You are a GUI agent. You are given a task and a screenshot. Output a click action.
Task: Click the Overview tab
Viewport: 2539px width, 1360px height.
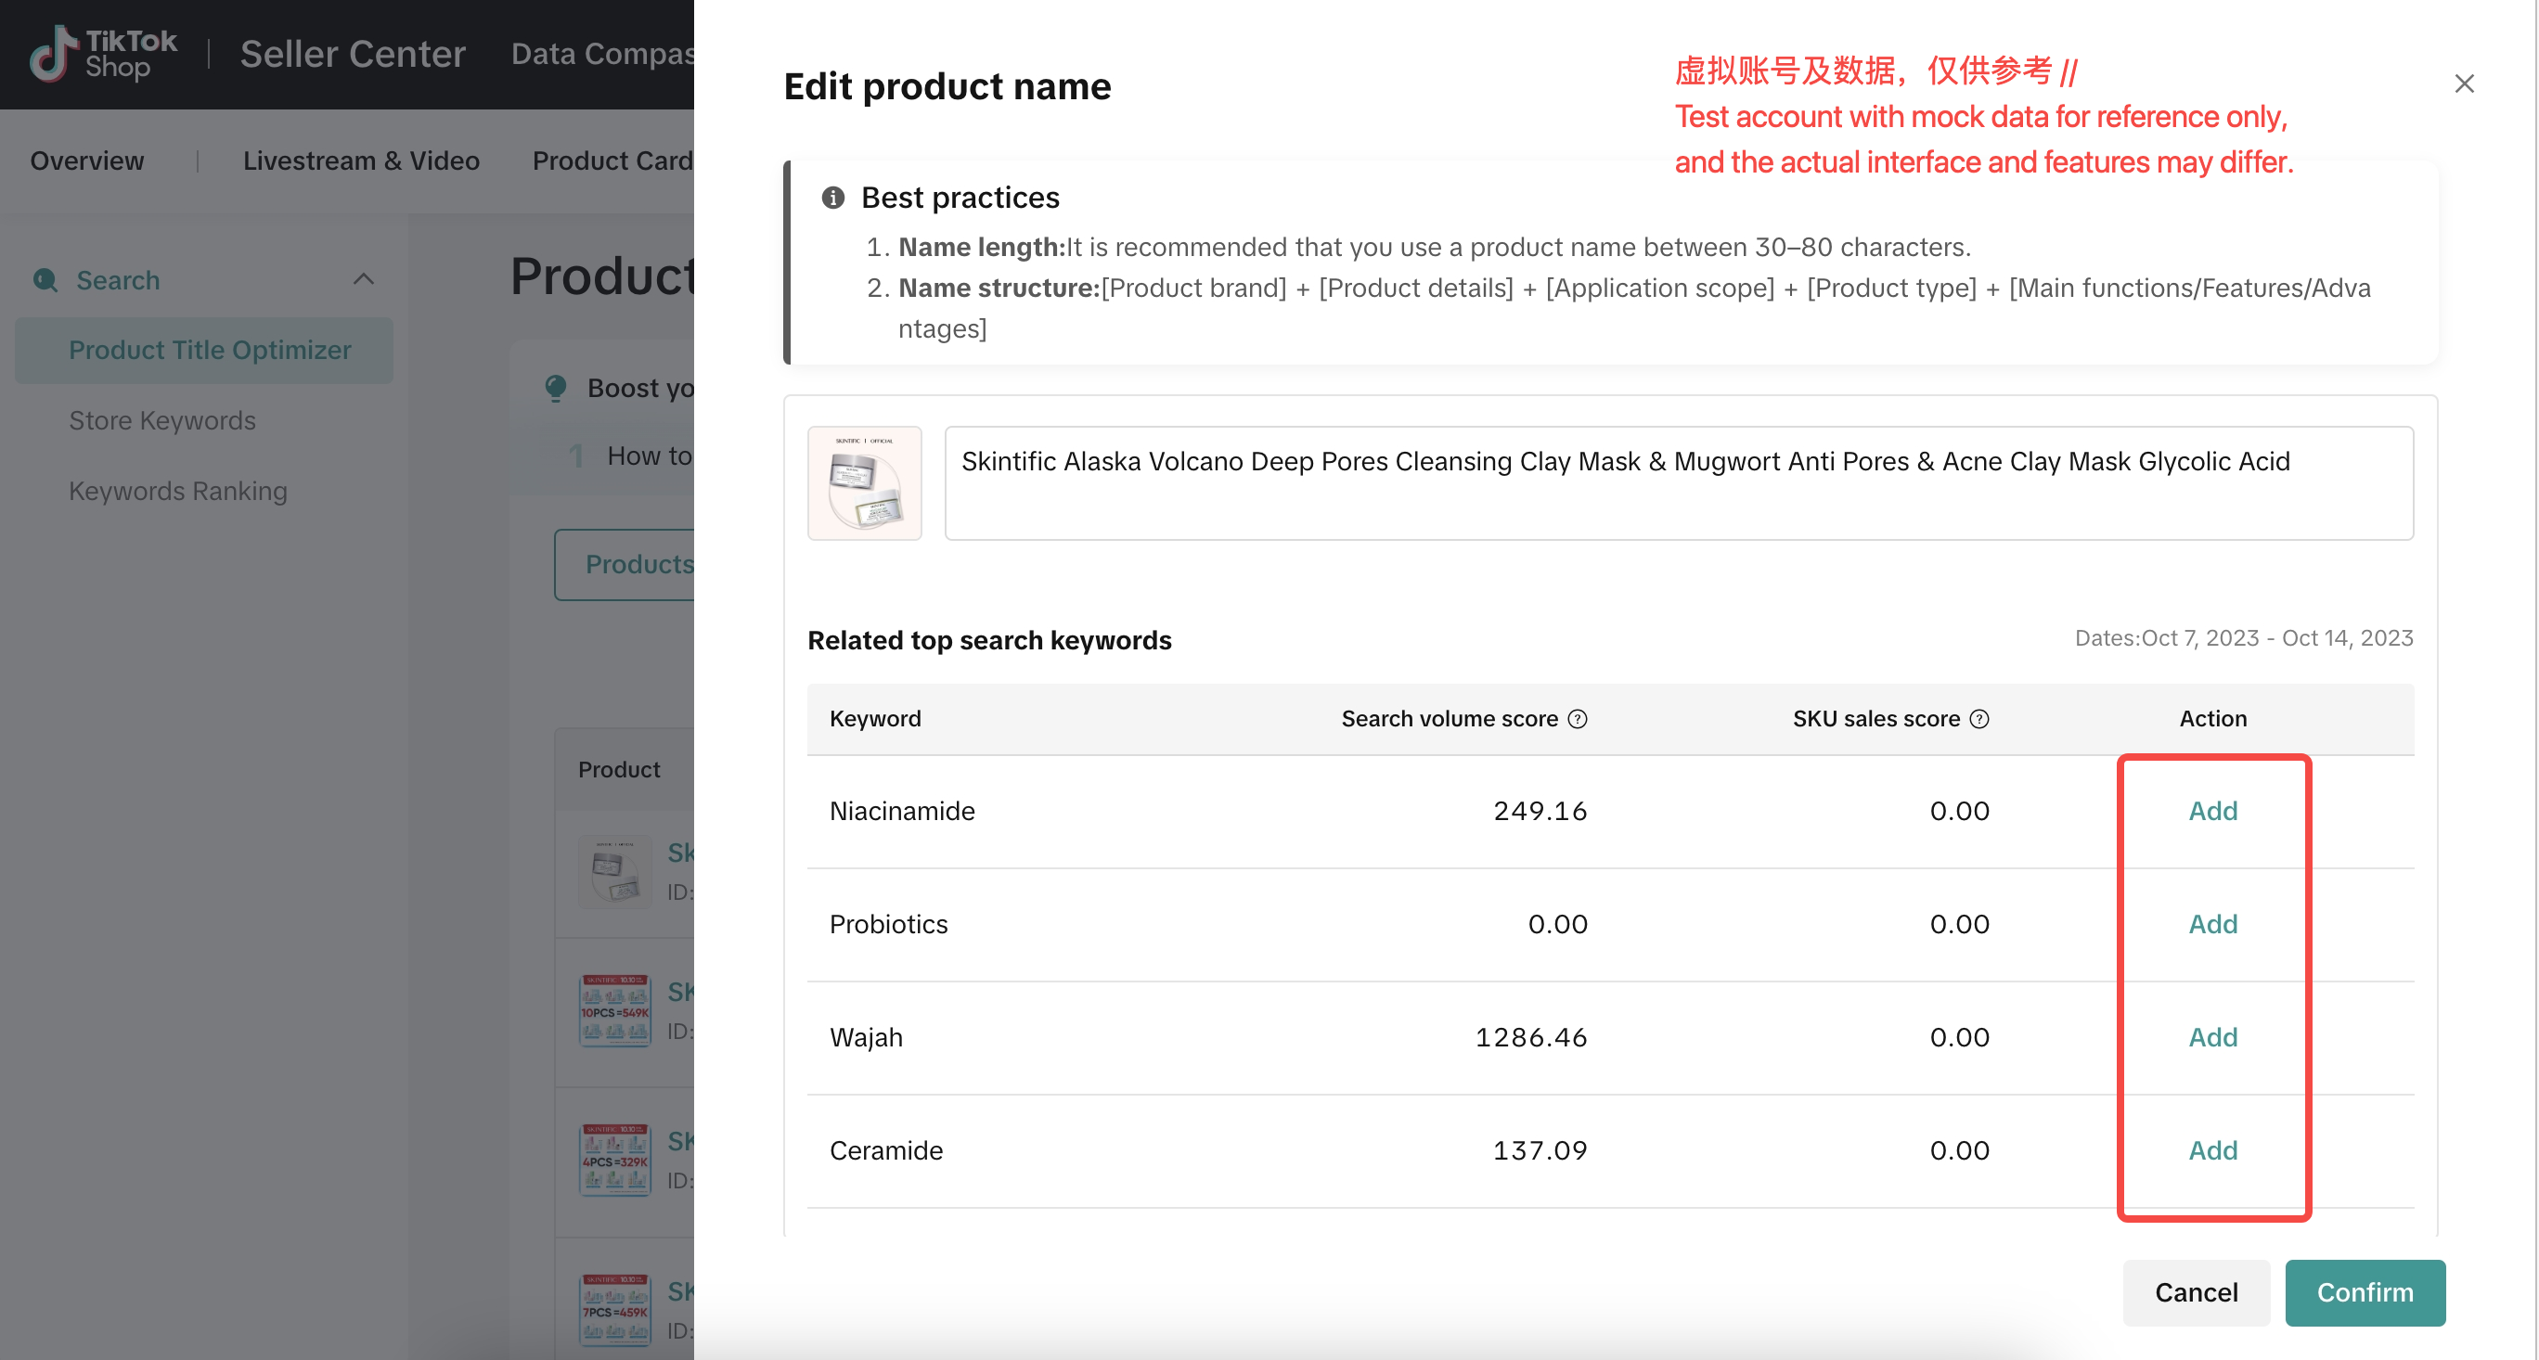85,160
